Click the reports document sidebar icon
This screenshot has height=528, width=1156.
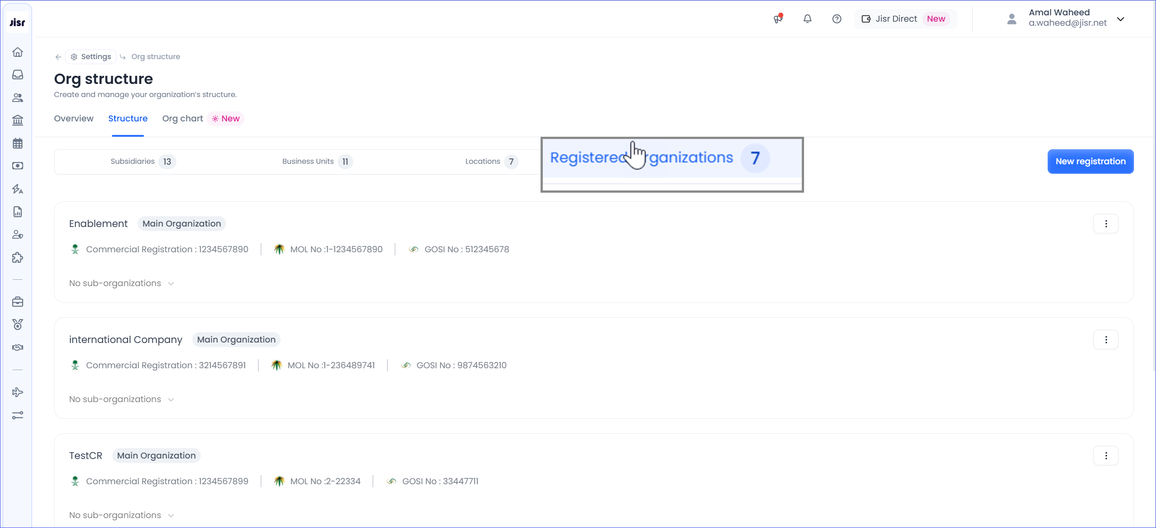(x=18, y=212)
